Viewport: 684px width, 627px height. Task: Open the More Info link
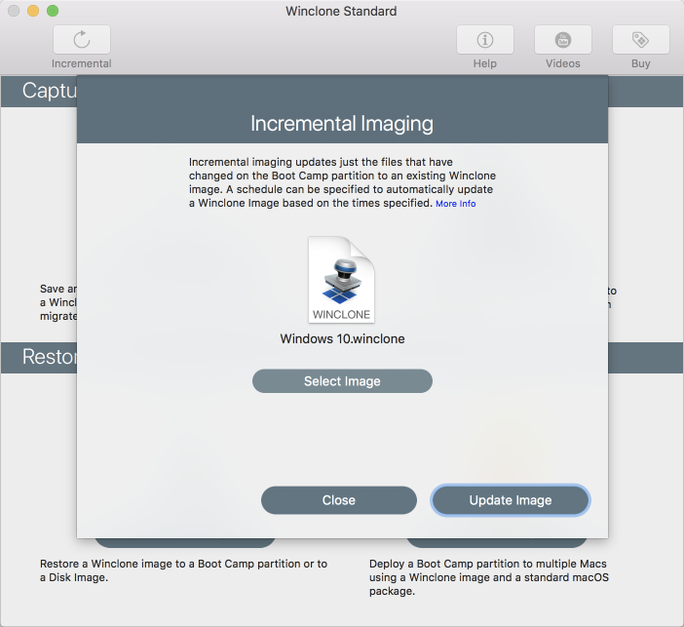point(455,204)
